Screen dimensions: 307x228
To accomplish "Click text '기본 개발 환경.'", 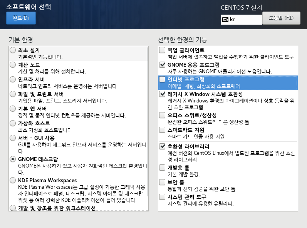I will 184,174.
